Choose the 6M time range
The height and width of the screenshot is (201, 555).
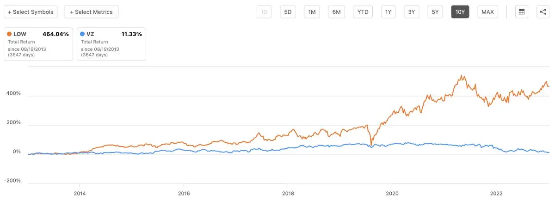(337, 12)
